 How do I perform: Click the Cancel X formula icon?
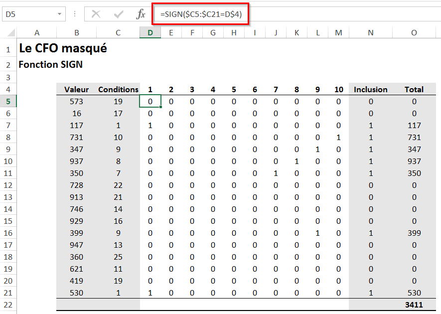click(x=96, y=14)
